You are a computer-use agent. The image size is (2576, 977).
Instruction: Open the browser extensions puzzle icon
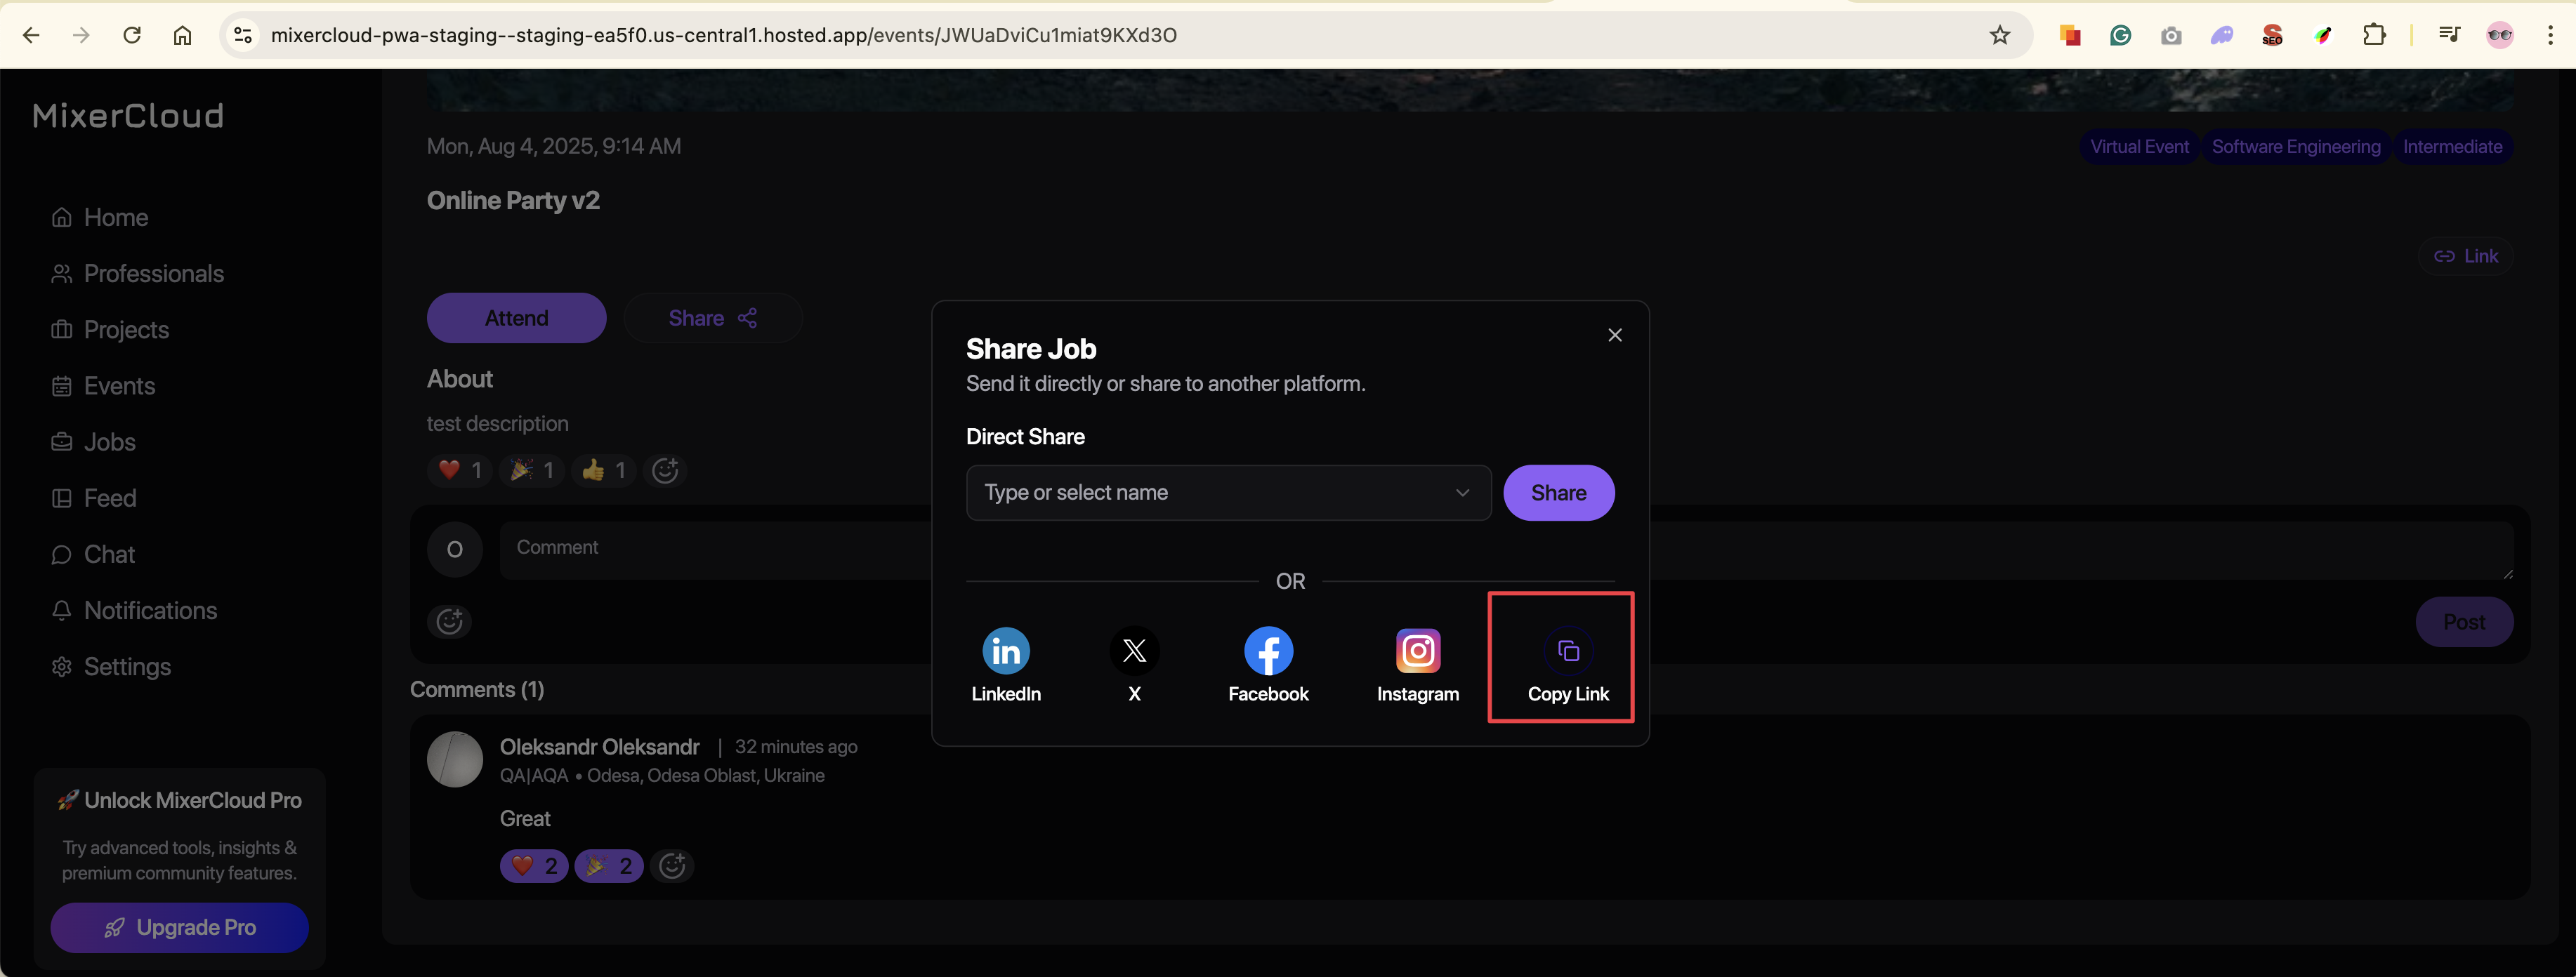click(x=2373, y=36)
